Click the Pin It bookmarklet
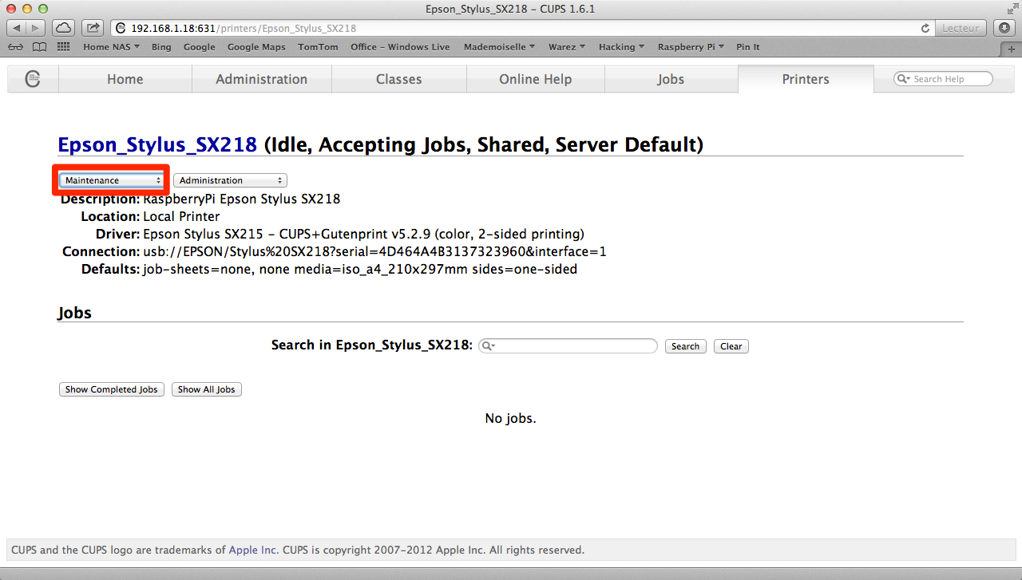1022x580 pixels. 748,47
